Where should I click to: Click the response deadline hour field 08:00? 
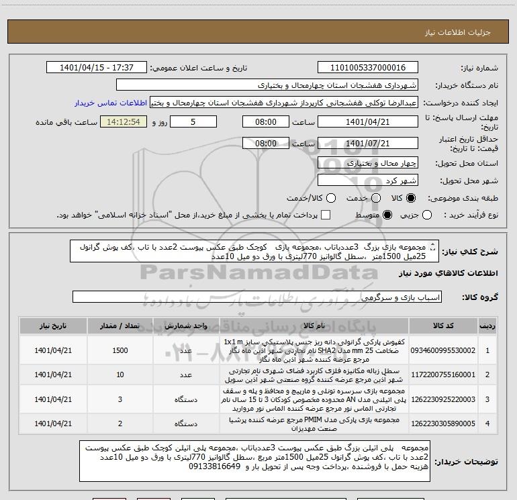(x=266, y=121)
